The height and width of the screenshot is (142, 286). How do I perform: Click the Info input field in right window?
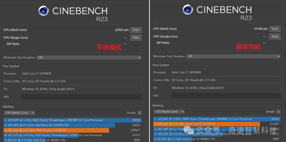[x=226, y=96]
